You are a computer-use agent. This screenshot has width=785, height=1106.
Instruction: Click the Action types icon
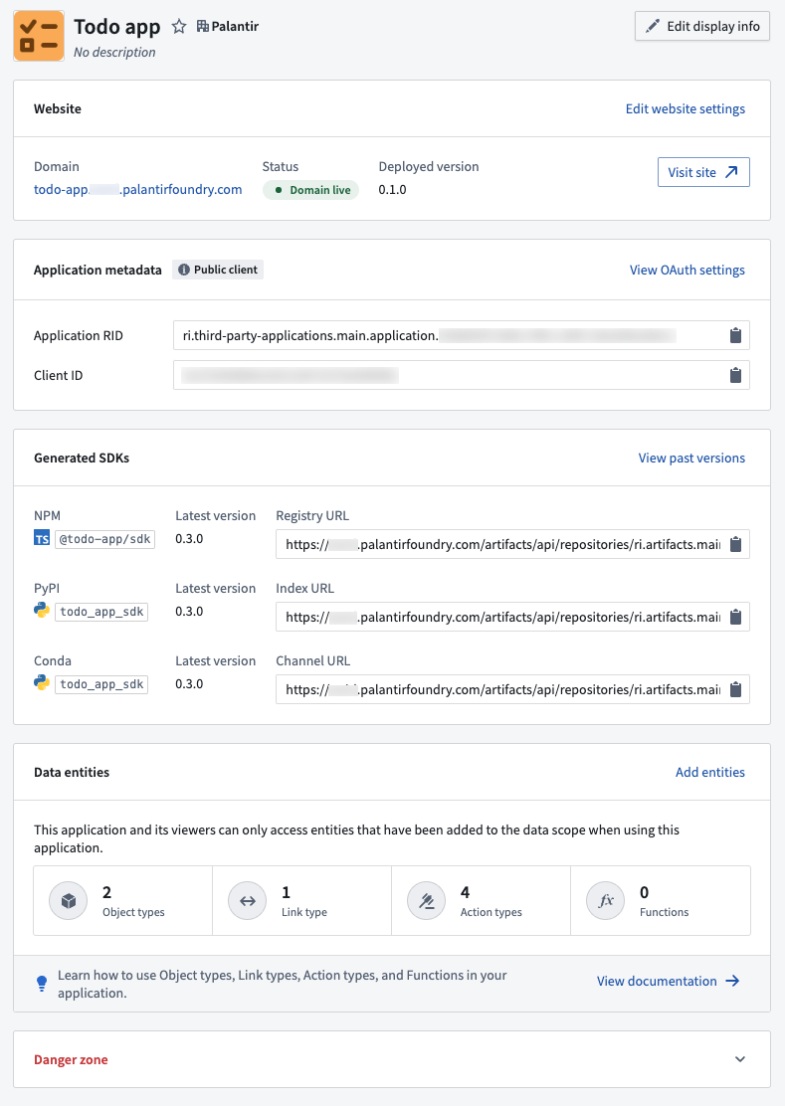[427, 901]
